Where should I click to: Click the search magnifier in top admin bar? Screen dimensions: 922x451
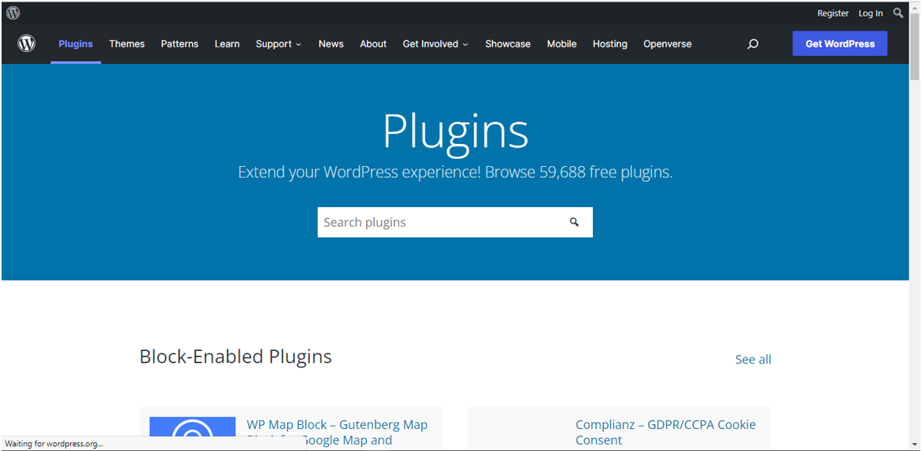(x=898, y=13)
